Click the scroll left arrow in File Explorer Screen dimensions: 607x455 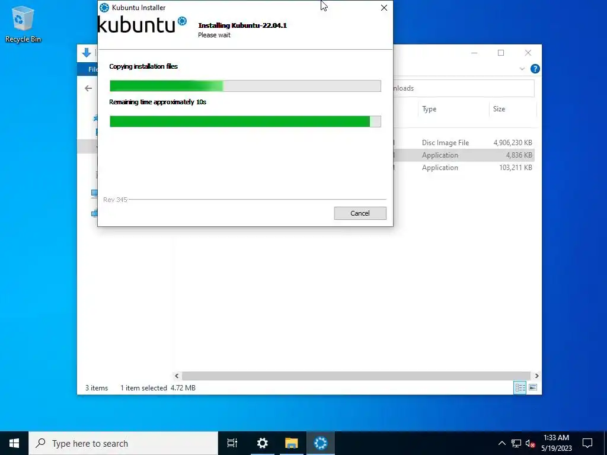click(x=177, y=376)
